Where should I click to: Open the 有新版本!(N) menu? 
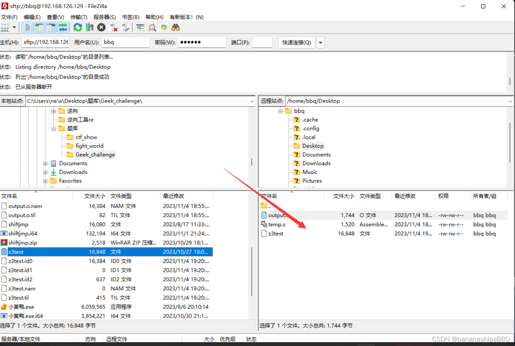tap(187, 17)
